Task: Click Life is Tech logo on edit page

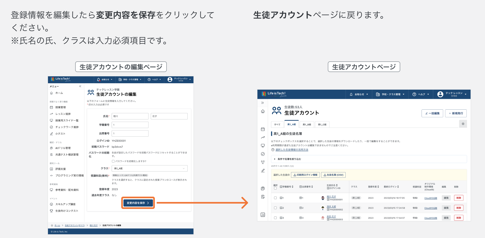Action: [x=60, y=79]
